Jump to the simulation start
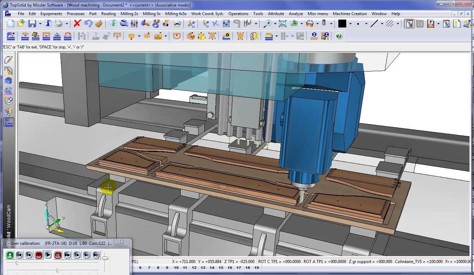The width and height of the screenshot is (474, 275). pos(19,255)
